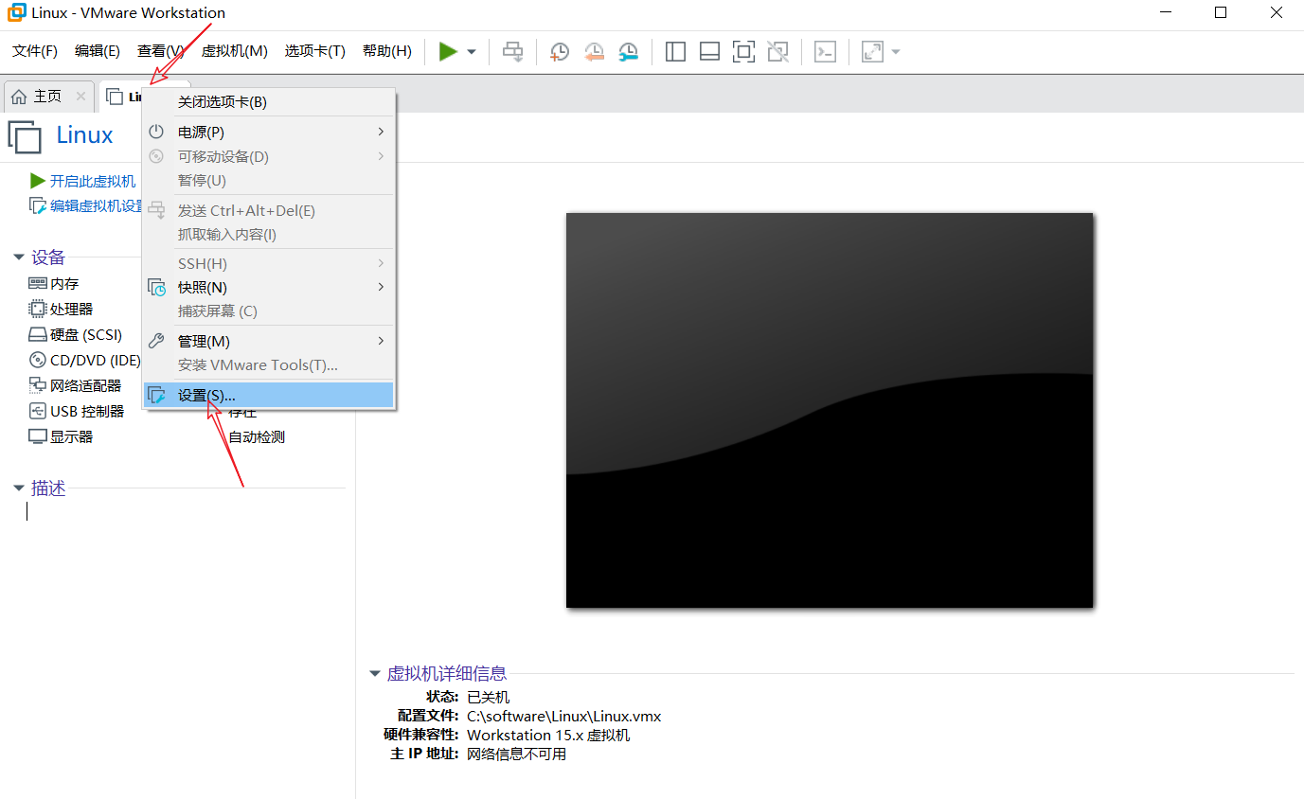Click the 自动检测 value text

click(x=257, y=436)
